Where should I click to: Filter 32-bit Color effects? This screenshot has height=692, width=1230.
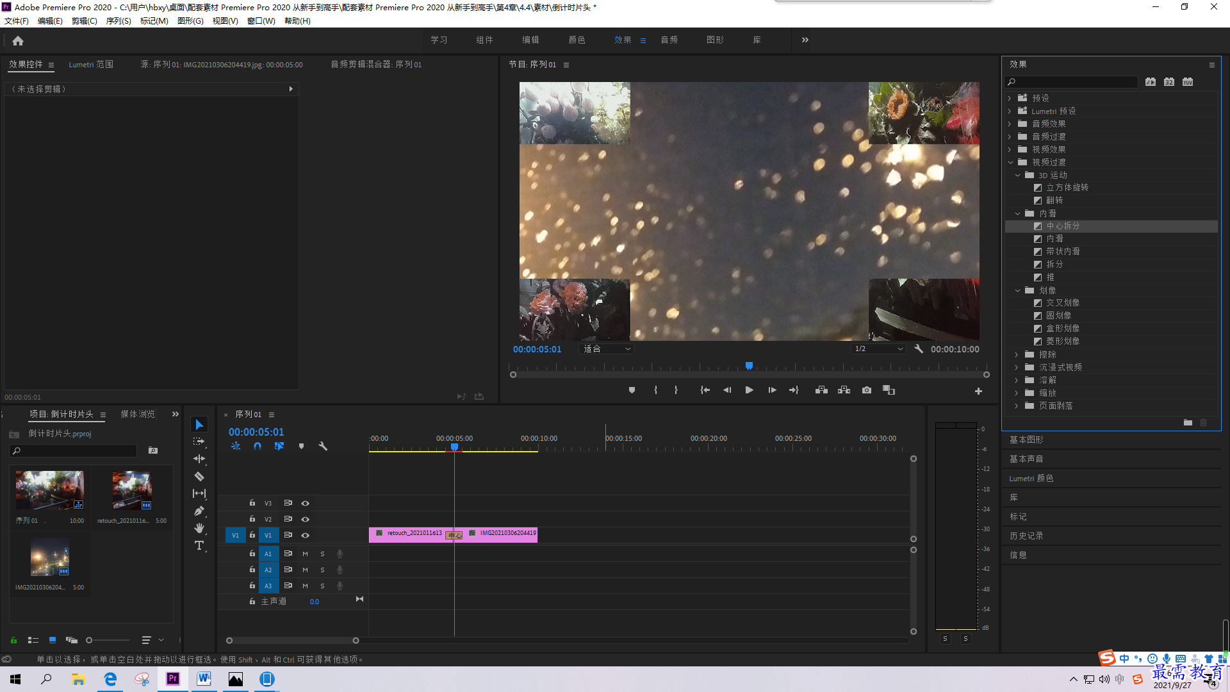(1169, 82)
